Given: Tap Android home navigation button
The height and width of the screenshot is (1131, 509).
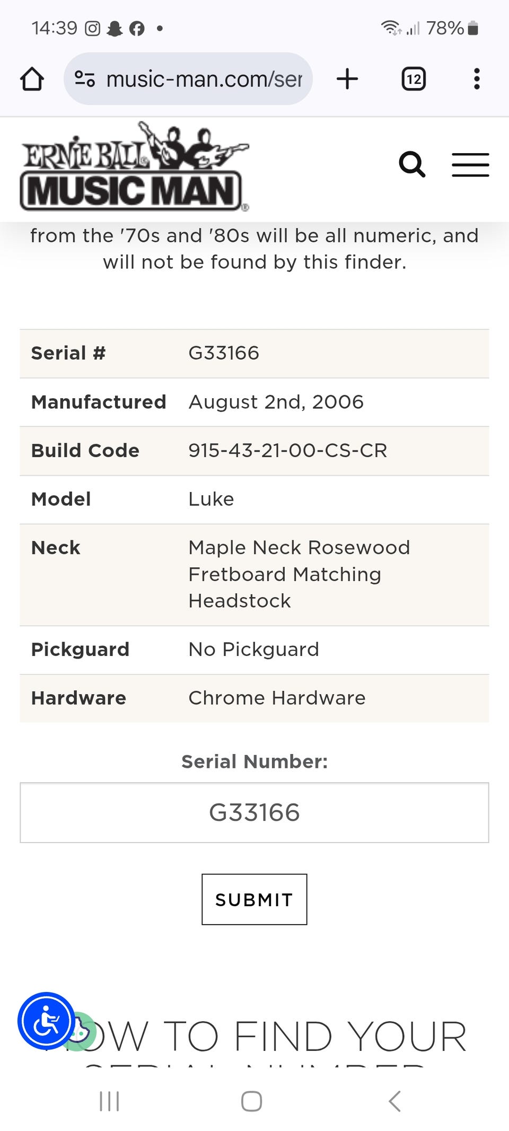Looking at the screenshot, I should click(x=251, y=1101).
